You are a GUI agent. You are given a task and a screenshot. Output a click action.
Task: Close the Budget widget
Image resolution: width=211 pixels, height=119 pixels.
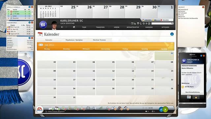(32, 38)
